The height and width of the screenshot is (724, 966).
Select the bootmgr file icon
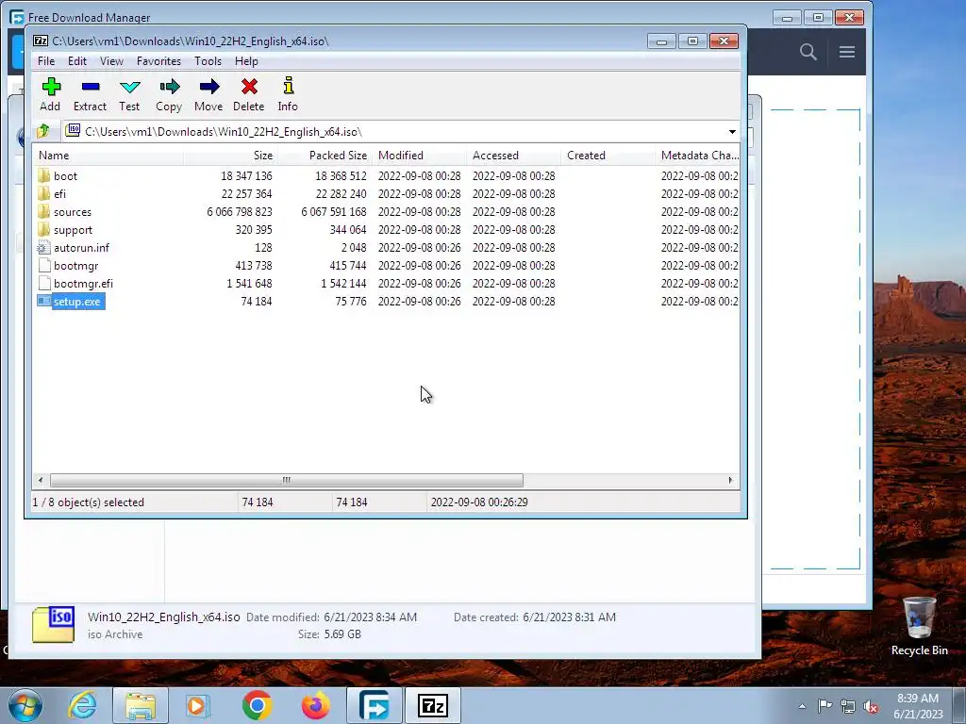pyautogui.click(x=43, y=265)
